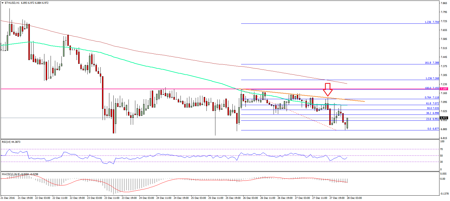
Task: Click the 7.725 price axis label
Action: tap(444, 21)
